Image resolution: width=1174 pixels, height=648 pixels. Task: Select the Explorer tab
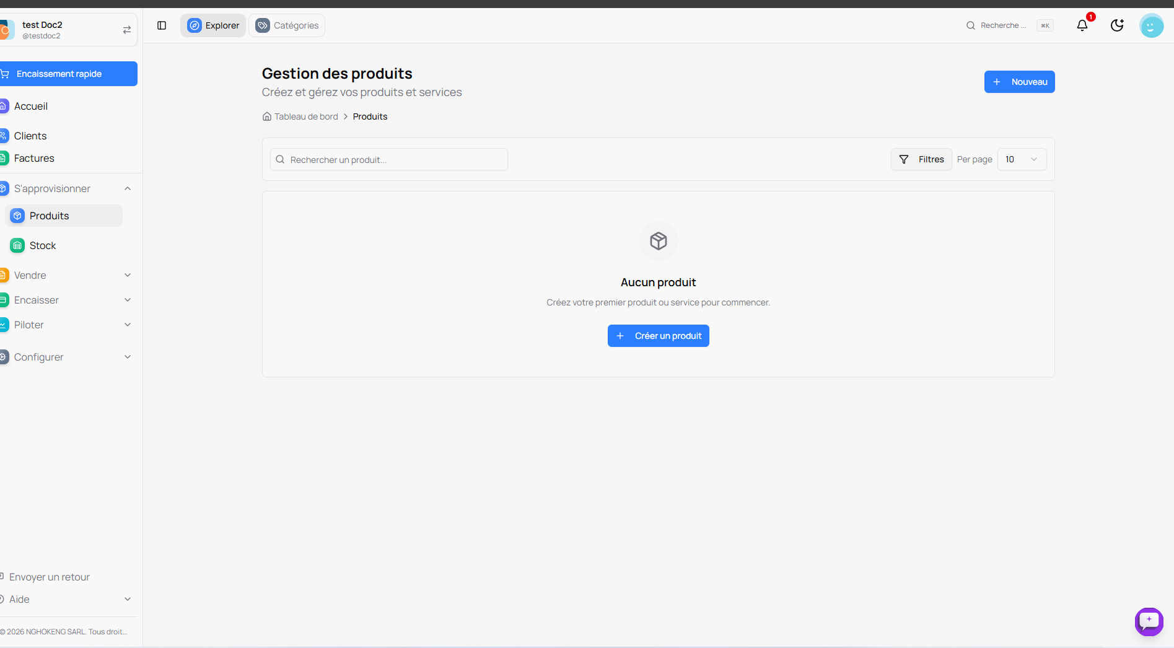coord(212,25)
